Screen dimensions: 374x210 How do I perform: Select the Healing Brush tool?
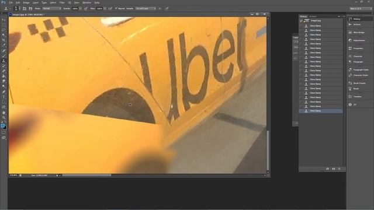coord(4,51)
